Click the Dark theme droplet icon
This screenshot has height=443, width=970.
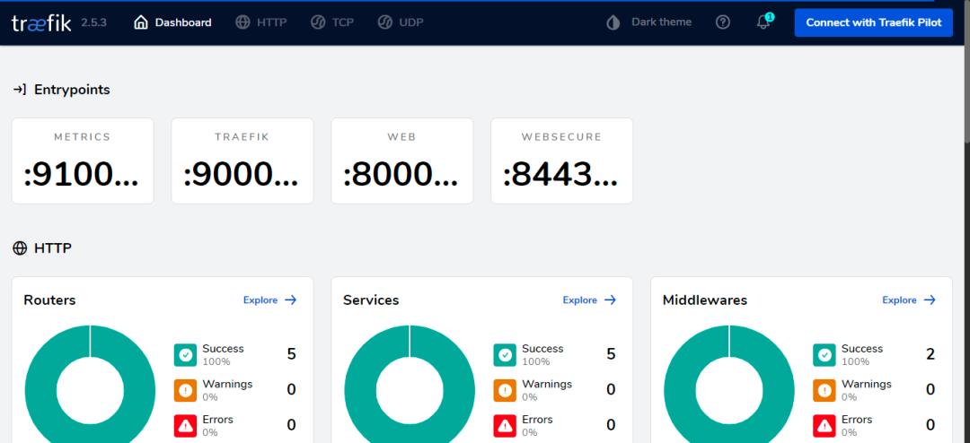pyautogui.click(x=613, y=22)
